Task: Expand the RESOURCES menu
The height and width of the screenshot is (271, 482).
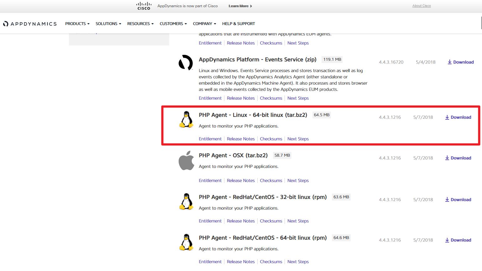Action: coord(140,24)
